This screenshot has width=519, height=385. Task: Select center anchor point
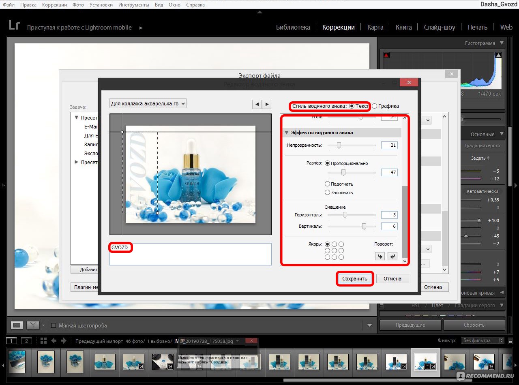coord(335,251)
